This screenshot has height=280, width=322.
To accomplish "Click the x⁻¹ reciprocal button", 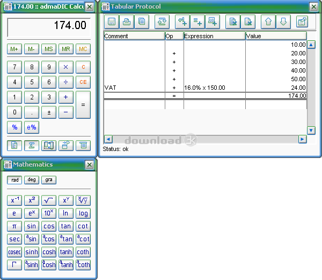I will tap(14, 200).
